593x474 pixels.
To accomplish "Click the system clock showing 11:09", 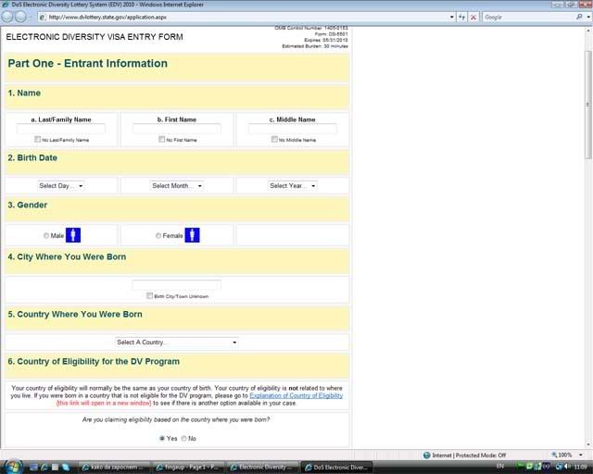I will [x=581, y=467].
